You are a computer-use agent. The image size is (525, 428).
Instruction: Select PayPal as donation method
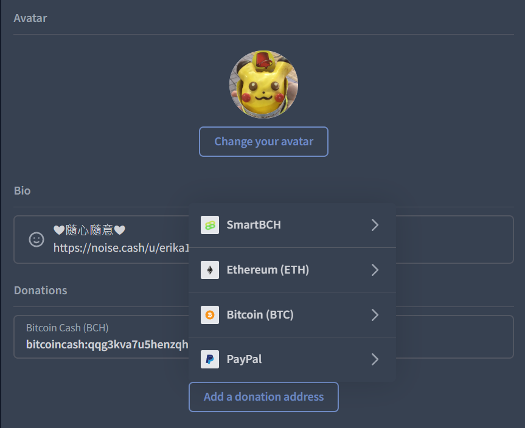[x=292, y=359]
